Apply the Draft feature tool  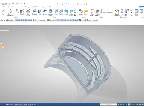[x=66, y=12]
